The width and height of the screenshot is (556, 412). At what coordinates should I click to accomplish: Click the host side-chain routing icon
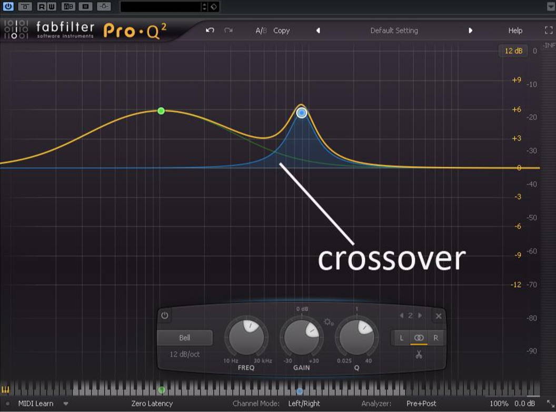[x=104, y=6]
